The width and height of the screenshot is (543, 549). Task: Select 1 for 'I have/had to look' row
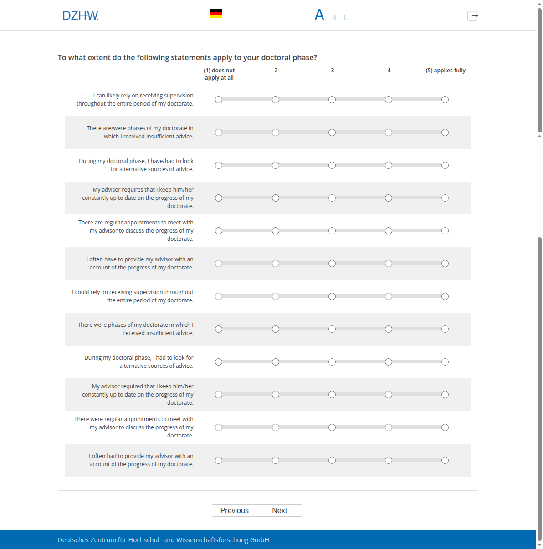(219, 165)
